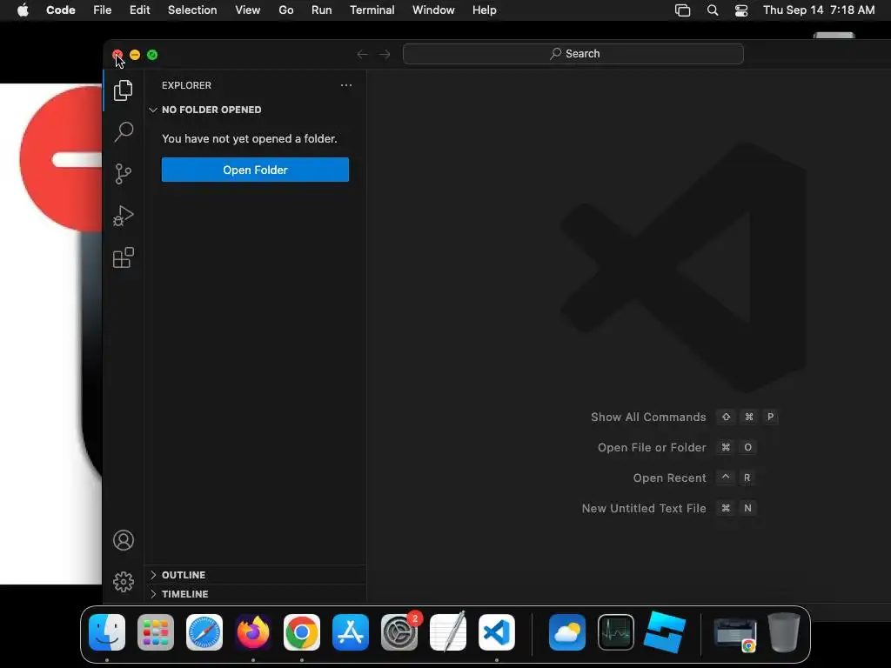
Task: Open the Apple menu
Action: click(x=23, y=10)
